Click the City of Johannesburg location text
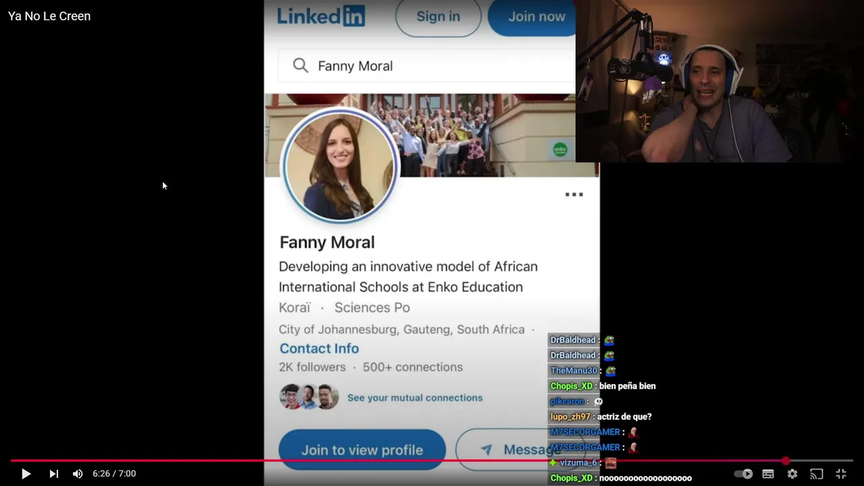 tap(402, 329)
